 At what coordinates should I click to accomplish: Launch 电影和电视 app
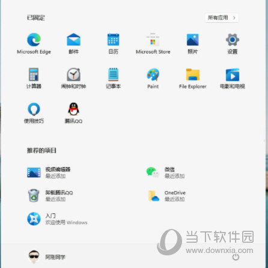[233, 78]
